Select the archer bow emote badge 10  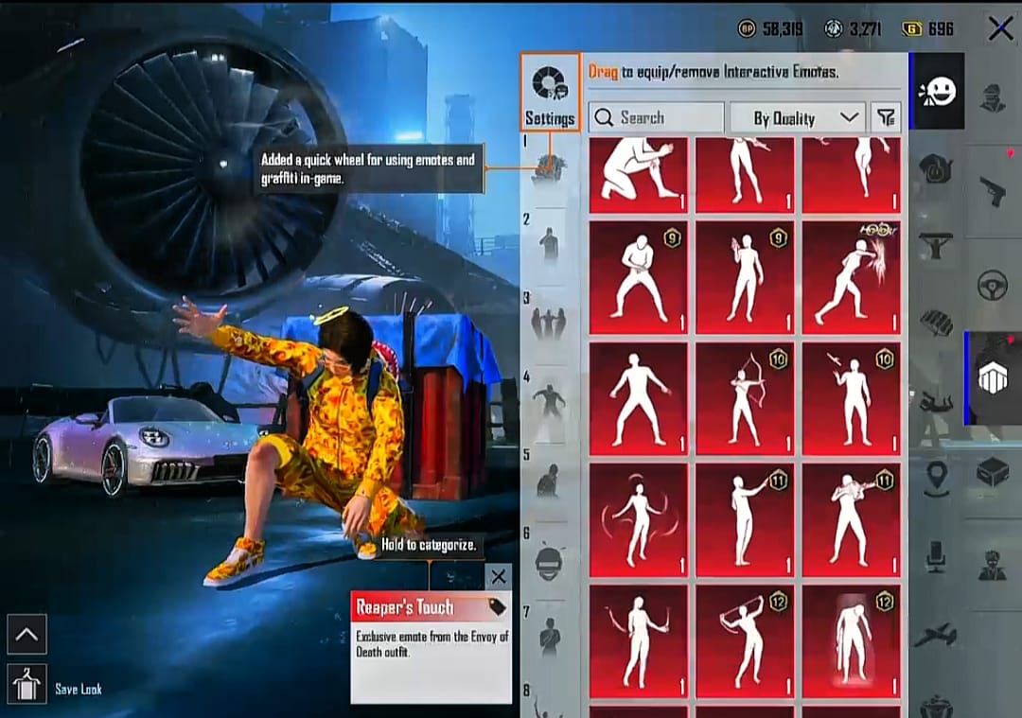pyautogui.click(x=745, y=399)
